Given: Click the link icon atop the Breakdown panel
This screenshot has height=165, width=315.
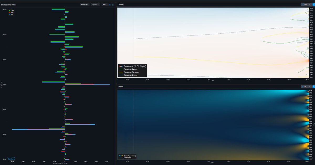Looking at the screenshot, I should [x=112, y=4].
